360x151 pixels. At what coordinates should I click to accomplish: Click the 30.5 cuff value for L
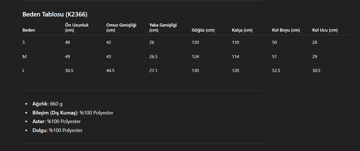coord(316,71)
